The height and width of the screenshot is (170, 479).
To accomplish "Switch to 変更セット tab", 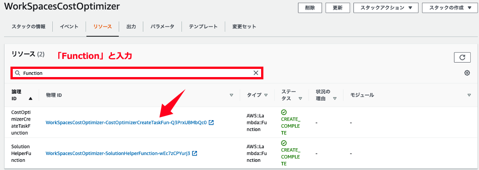I will [244, 26].
